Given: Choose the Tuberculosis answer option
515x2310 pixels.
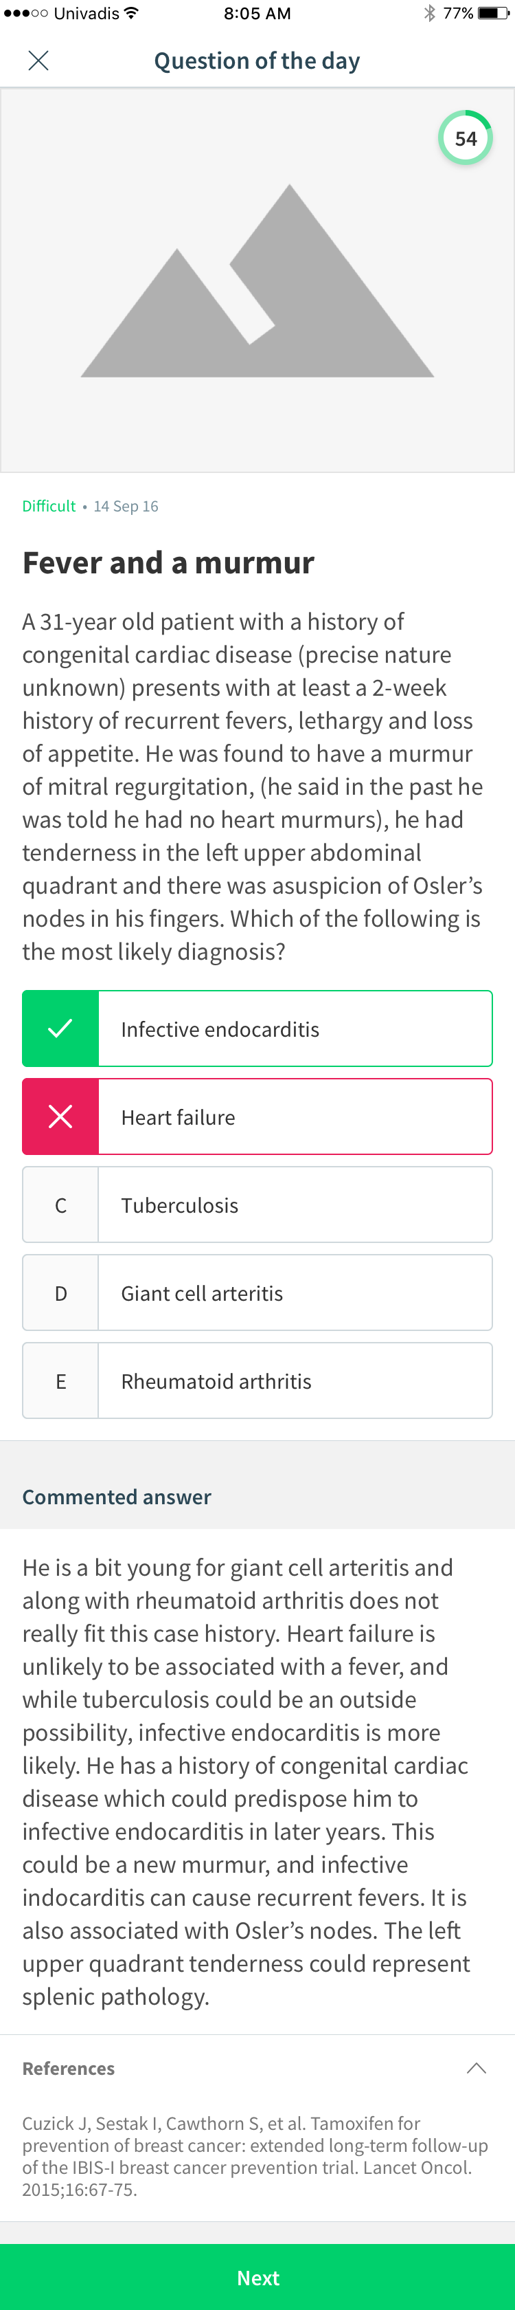Looking at the screenshot, I should point(258,1204).
